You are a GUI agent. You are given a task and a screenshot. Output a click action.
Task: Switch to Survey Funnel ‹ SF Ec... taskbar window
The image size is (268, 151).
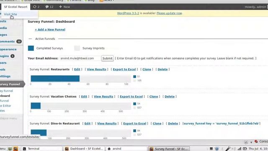169,148
